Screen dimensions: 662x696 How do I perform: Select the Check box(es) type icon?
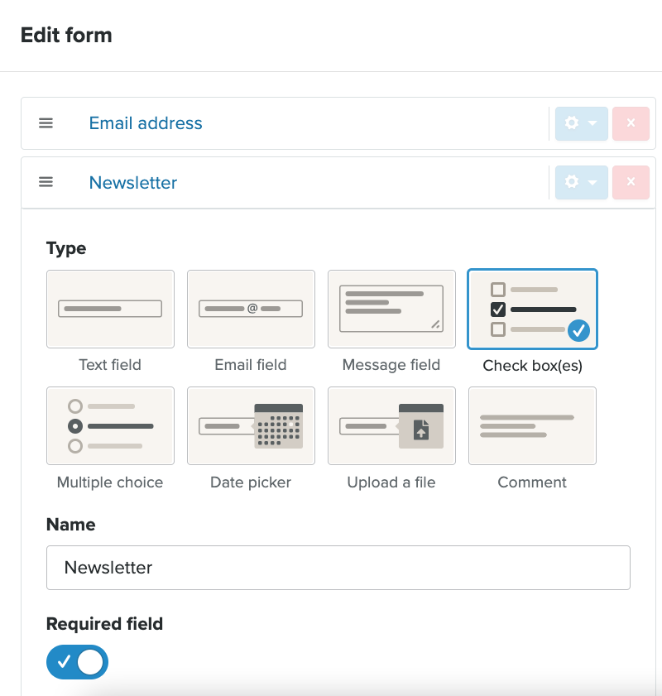[x=532, y=309]
